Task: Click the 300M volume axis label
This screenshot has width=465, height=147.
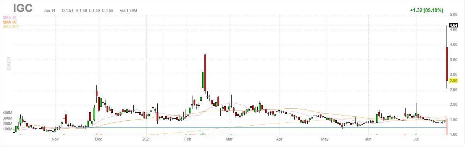Action: (8, 118)
